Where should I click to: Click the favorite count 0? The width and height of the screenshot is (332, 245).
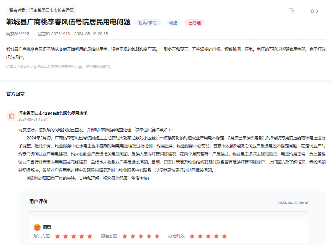(x=317, y=11)
